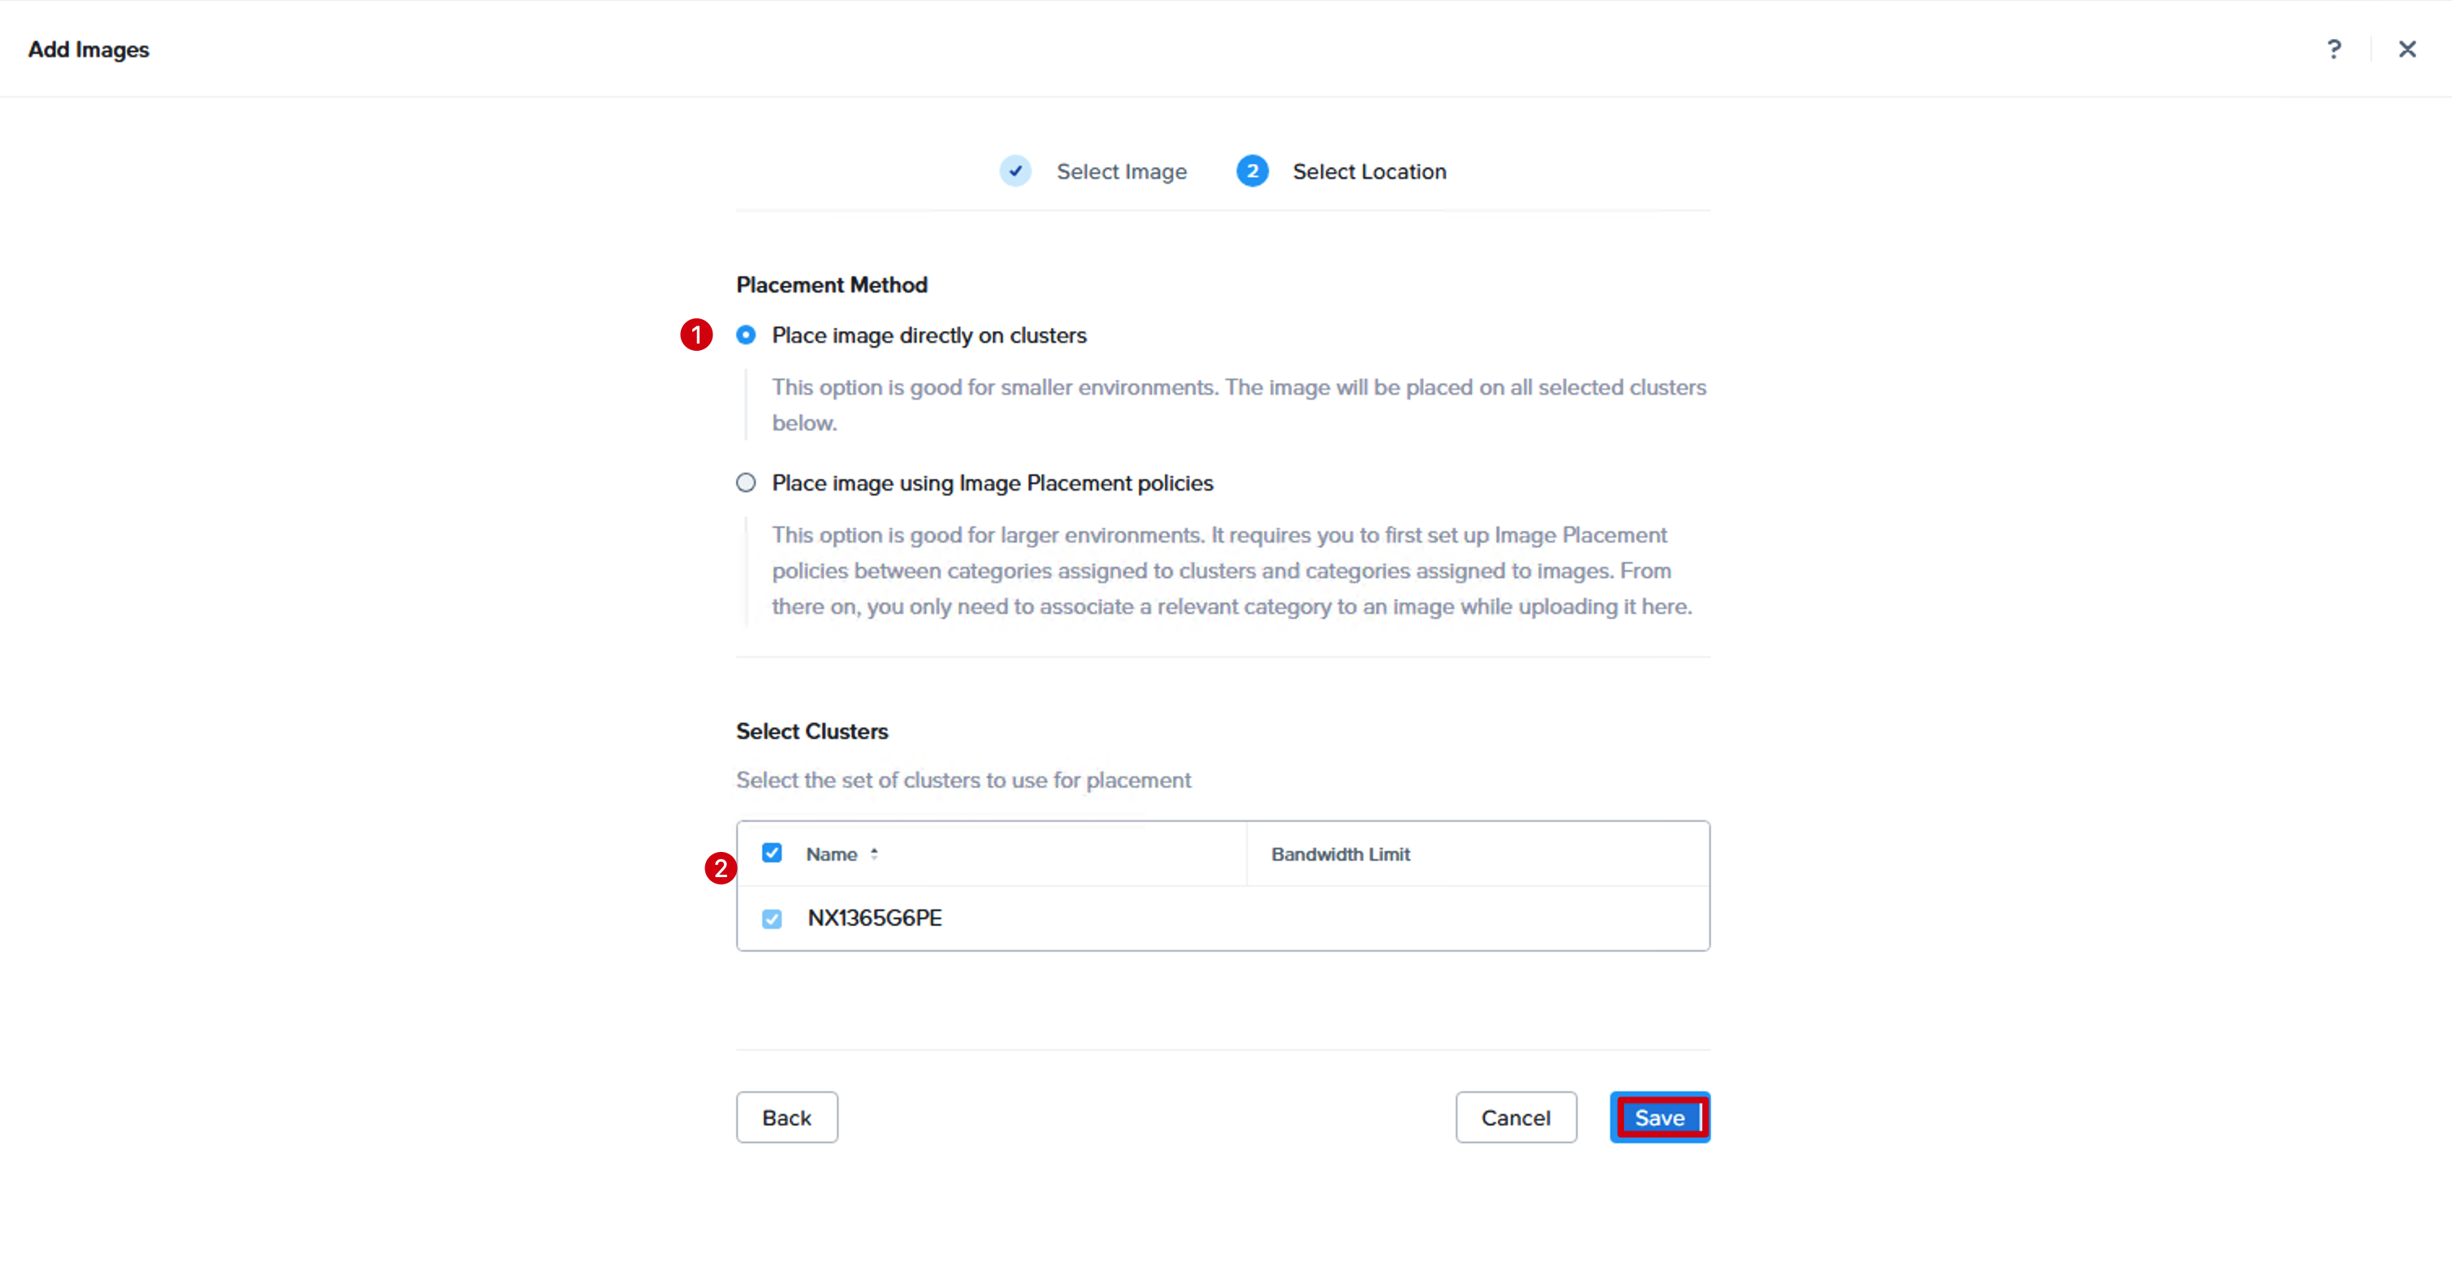Image resolution: width=2452 pixels, height=1267 pixels.
Task: Open the help question mark icon
Action: tap(2333, 50)
